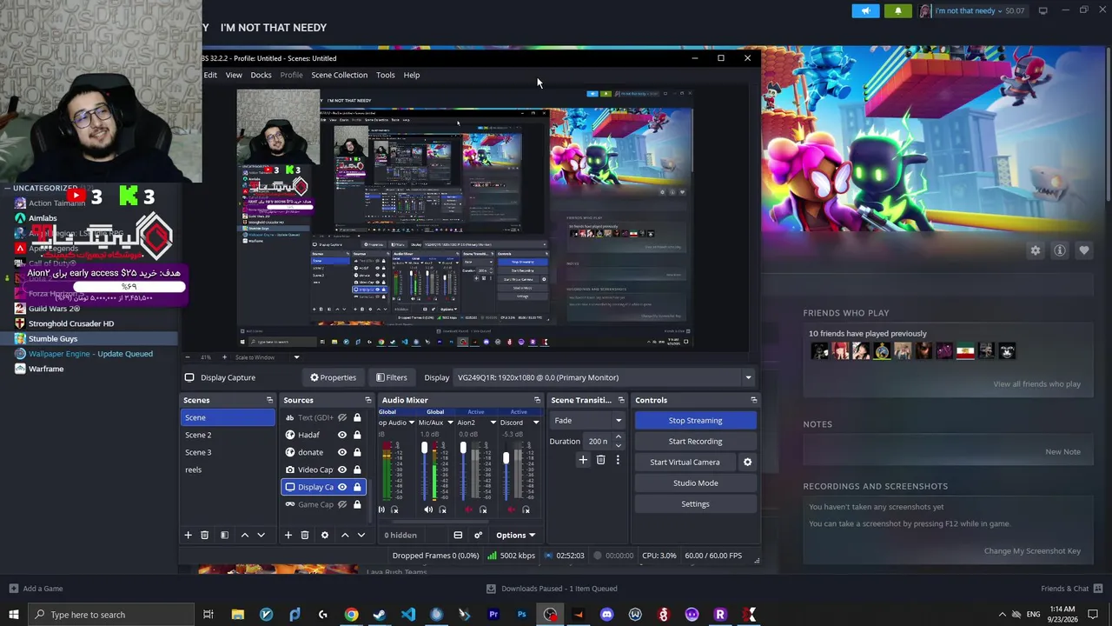Open Premiere Pro from the taskbar
Viewport: 1112px width, 626px height.
coord(493,615)
